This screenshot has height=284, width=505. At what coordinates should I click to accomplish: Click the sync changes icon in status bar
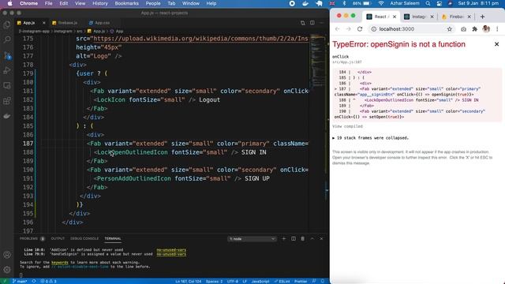click(34, 281)
